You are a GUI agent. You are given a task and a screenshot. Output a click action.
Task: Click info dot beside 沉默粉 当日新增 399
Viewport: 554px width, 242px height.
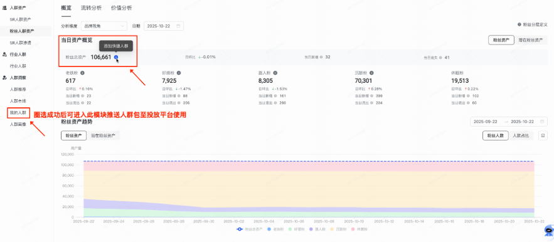point(372,96)
